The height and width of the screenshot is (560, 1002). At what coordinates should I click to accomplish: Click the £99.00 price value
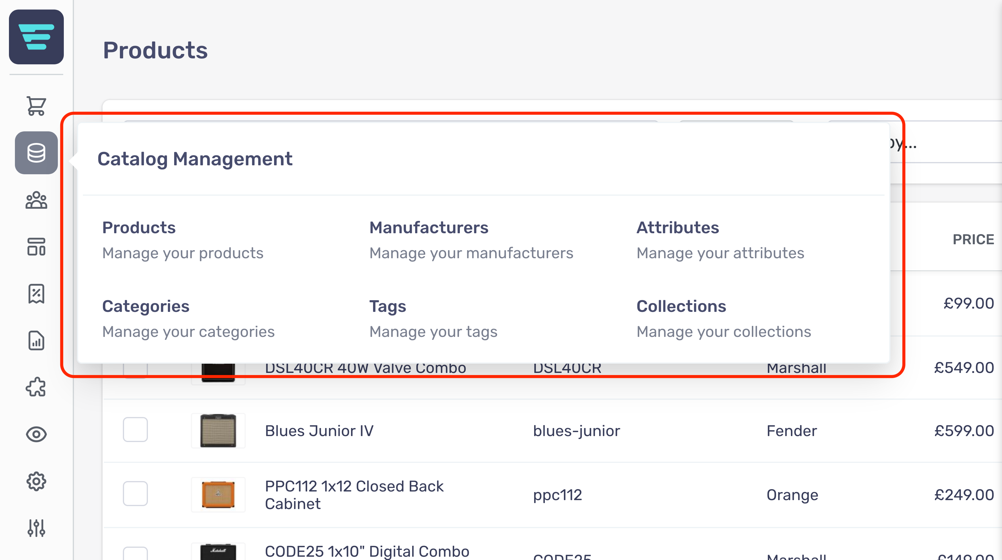(x=969, y=303)
